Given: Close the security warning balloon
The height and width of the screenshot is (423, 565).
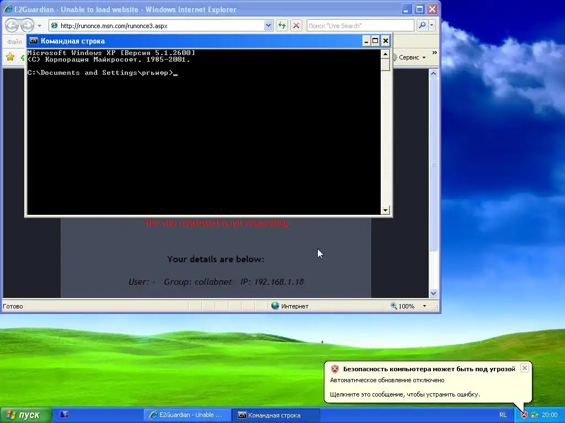Looking at the screenshot, I should pos(525,368).
